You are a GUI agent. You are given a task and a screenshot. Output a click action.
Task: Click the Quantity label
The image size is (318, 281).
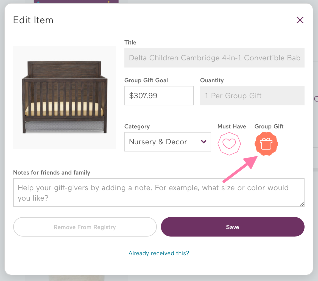click(x=212, y=80)
